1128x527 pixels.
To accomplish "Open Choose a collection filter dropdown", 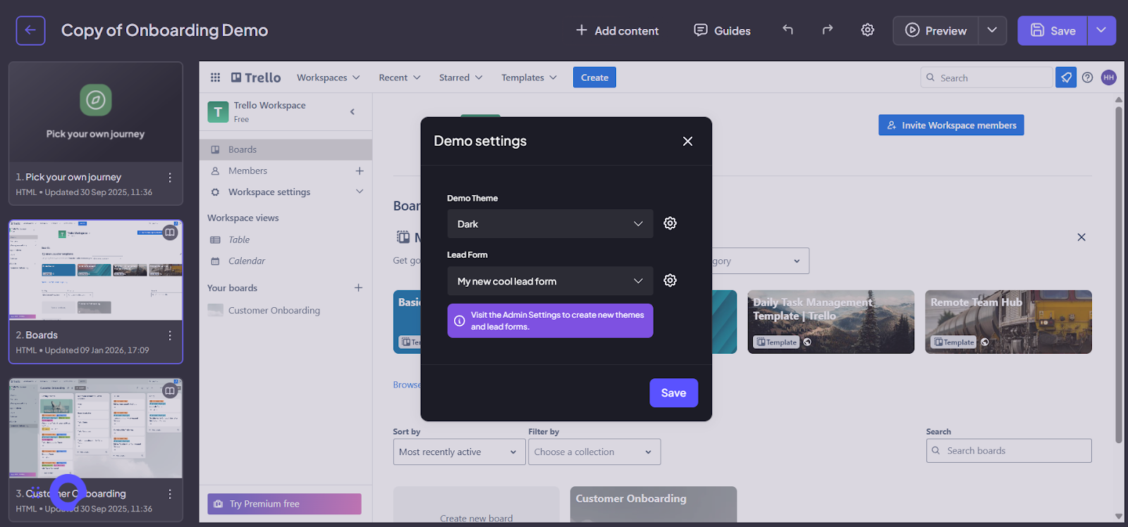I will pyautogui.click(x=594, y=452).
